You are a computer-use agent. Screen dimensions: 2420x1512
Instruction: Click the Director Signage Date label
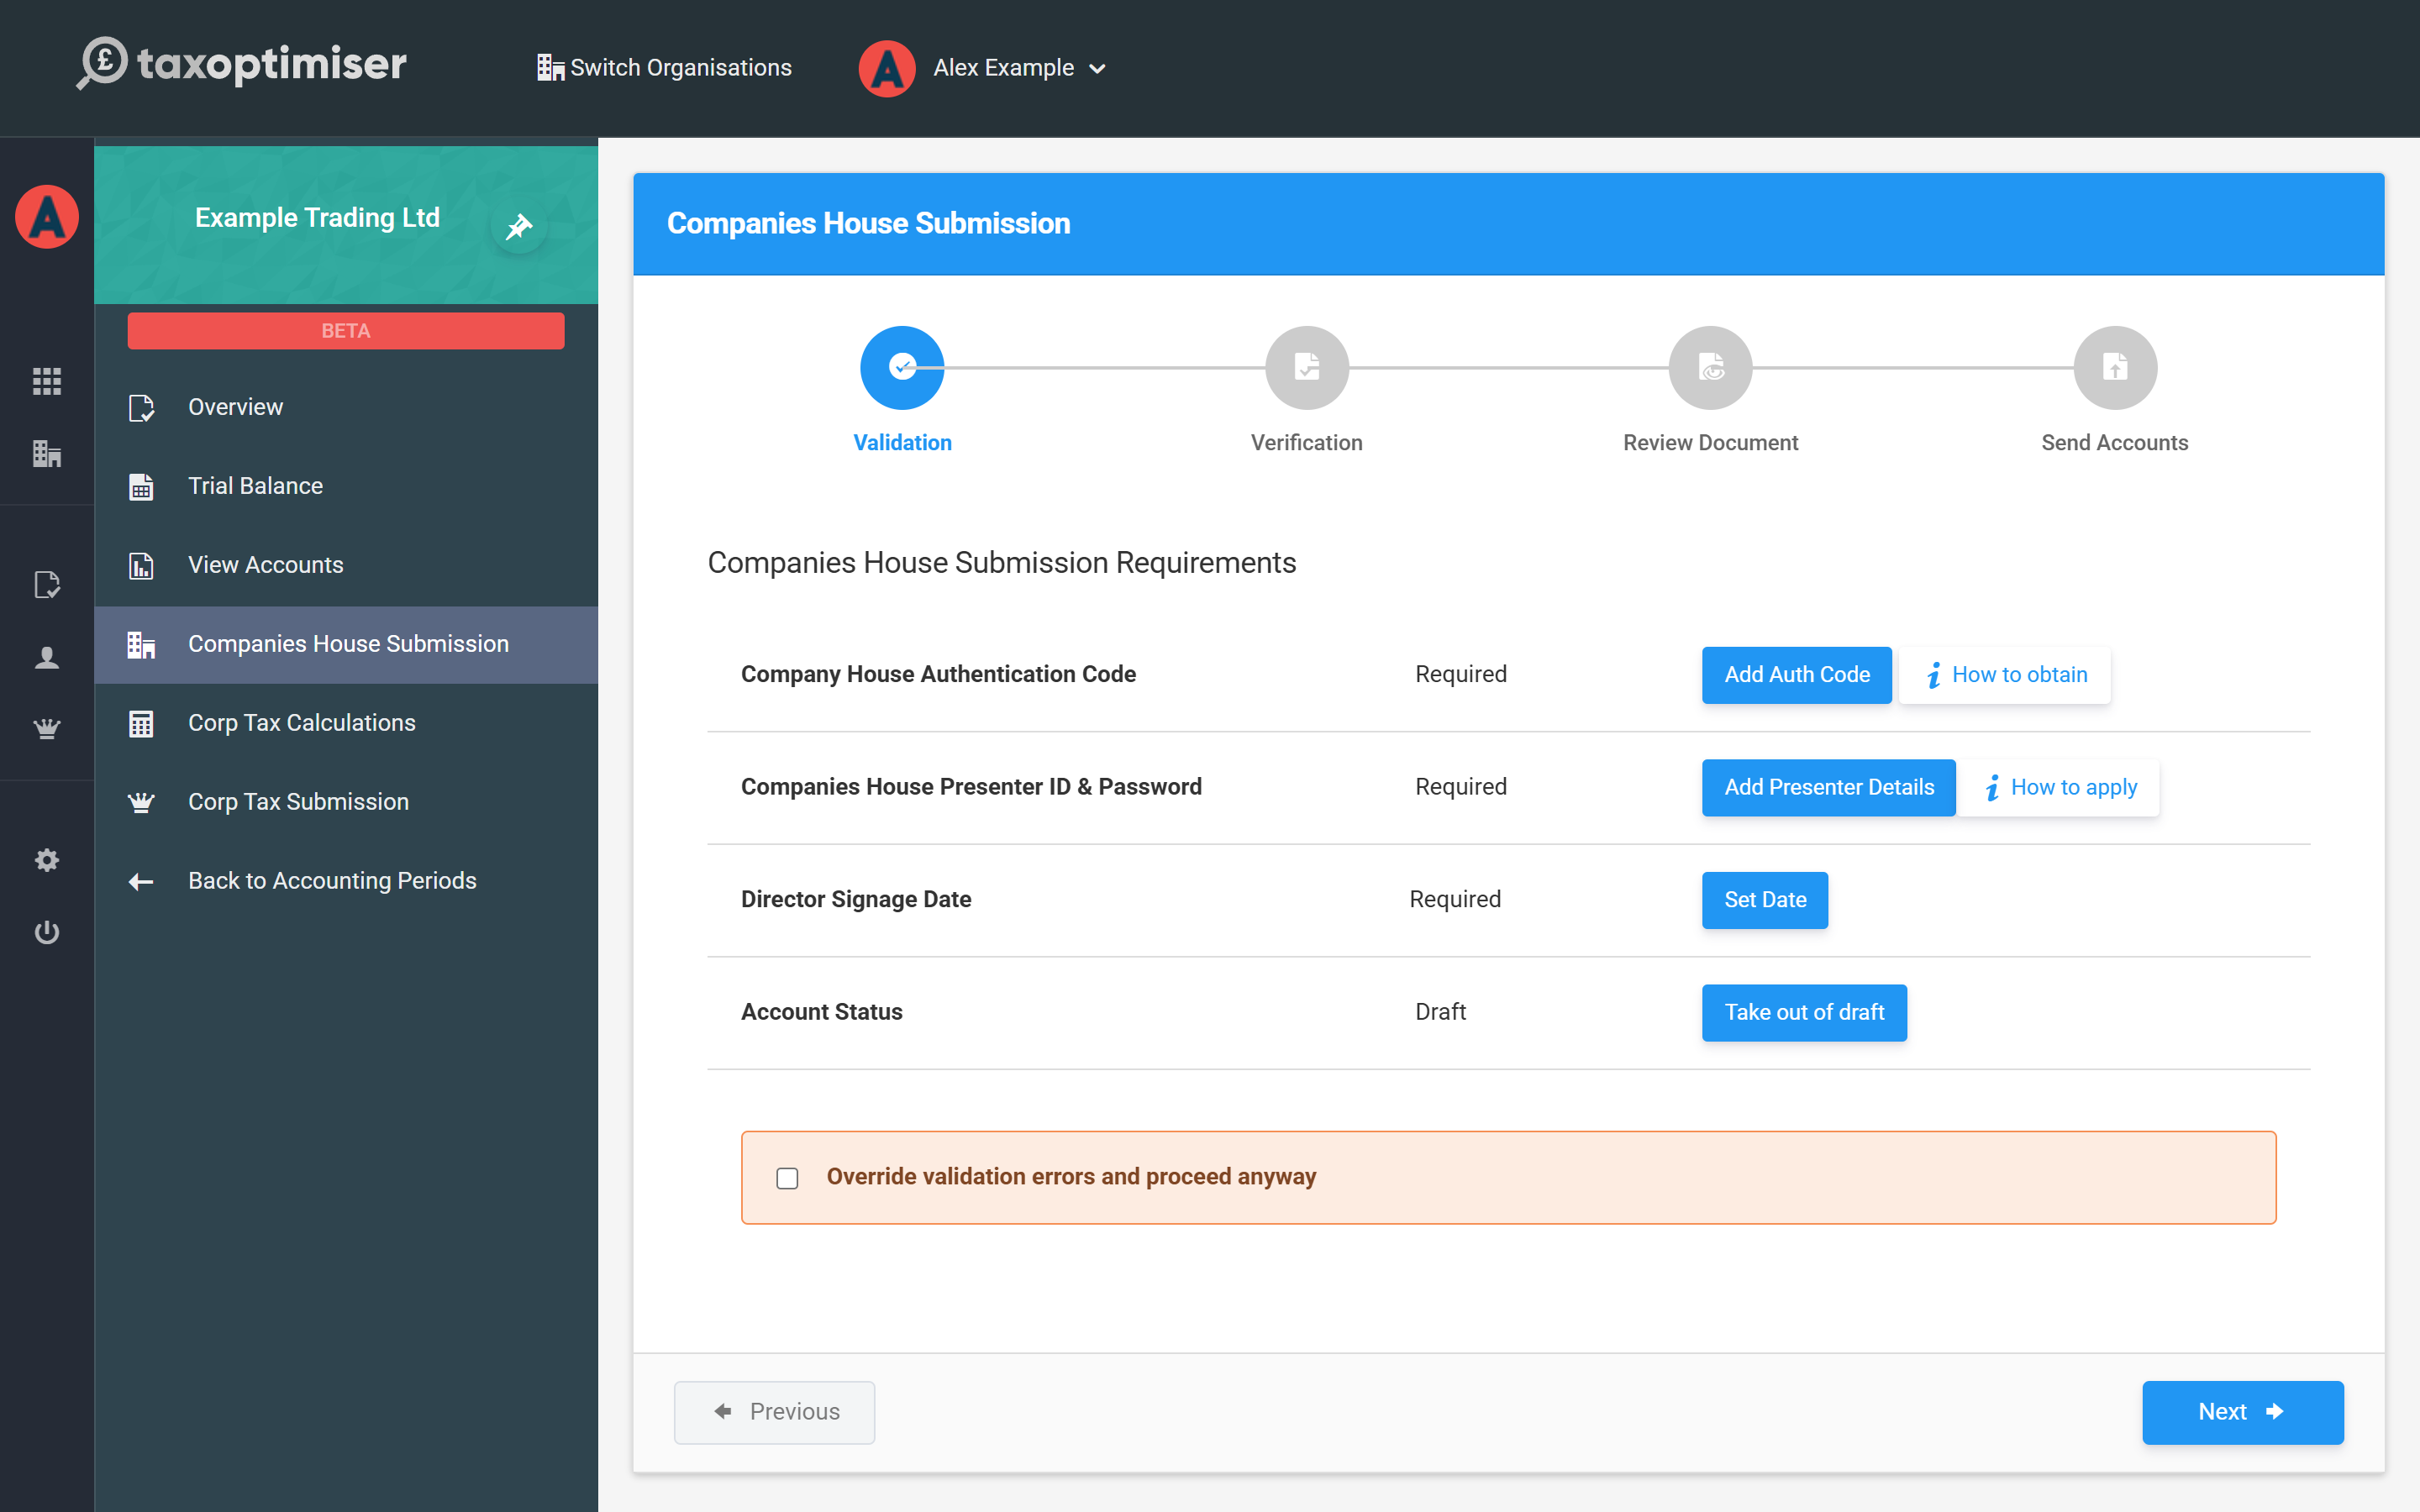click(856, 899)
